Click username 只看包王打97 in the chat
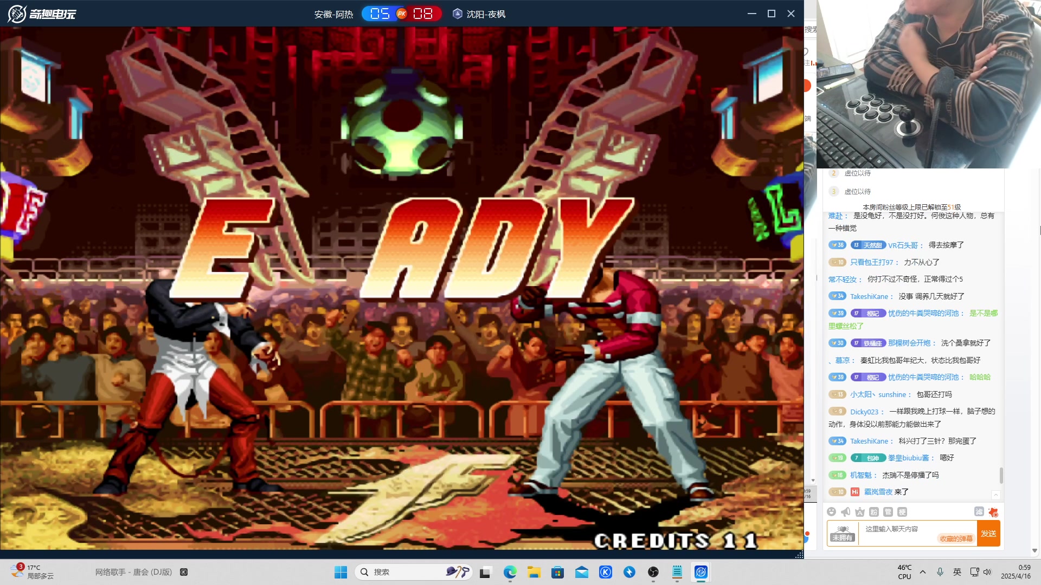 871,262
